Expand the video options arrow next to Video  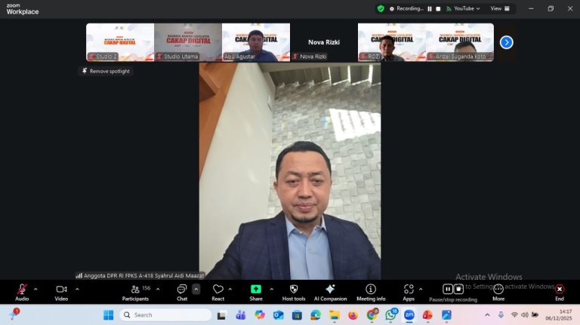75,289
